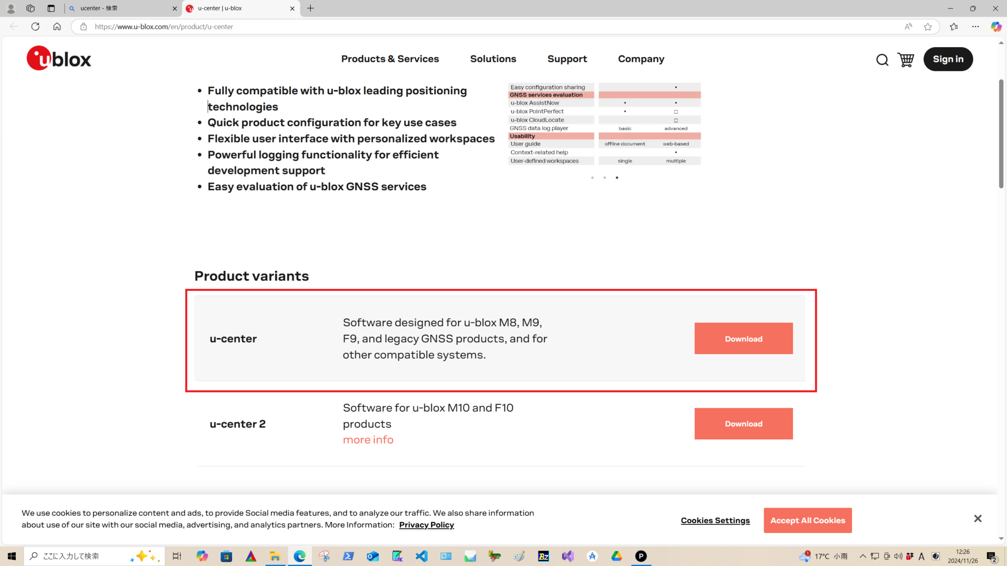The width and height of the screenshot is (1007, 566).
Task: Open the site search magnifier icon
Action: click(x=882, y=60)
